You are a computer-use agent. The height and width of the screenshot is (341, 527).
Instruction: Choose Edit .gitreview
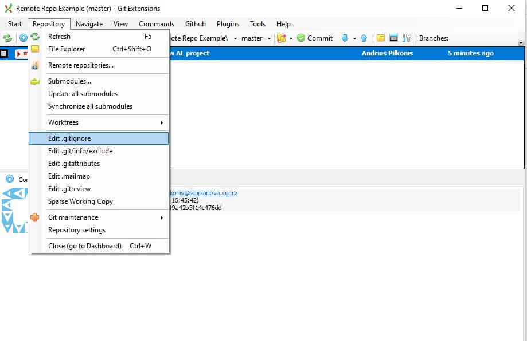99,189
